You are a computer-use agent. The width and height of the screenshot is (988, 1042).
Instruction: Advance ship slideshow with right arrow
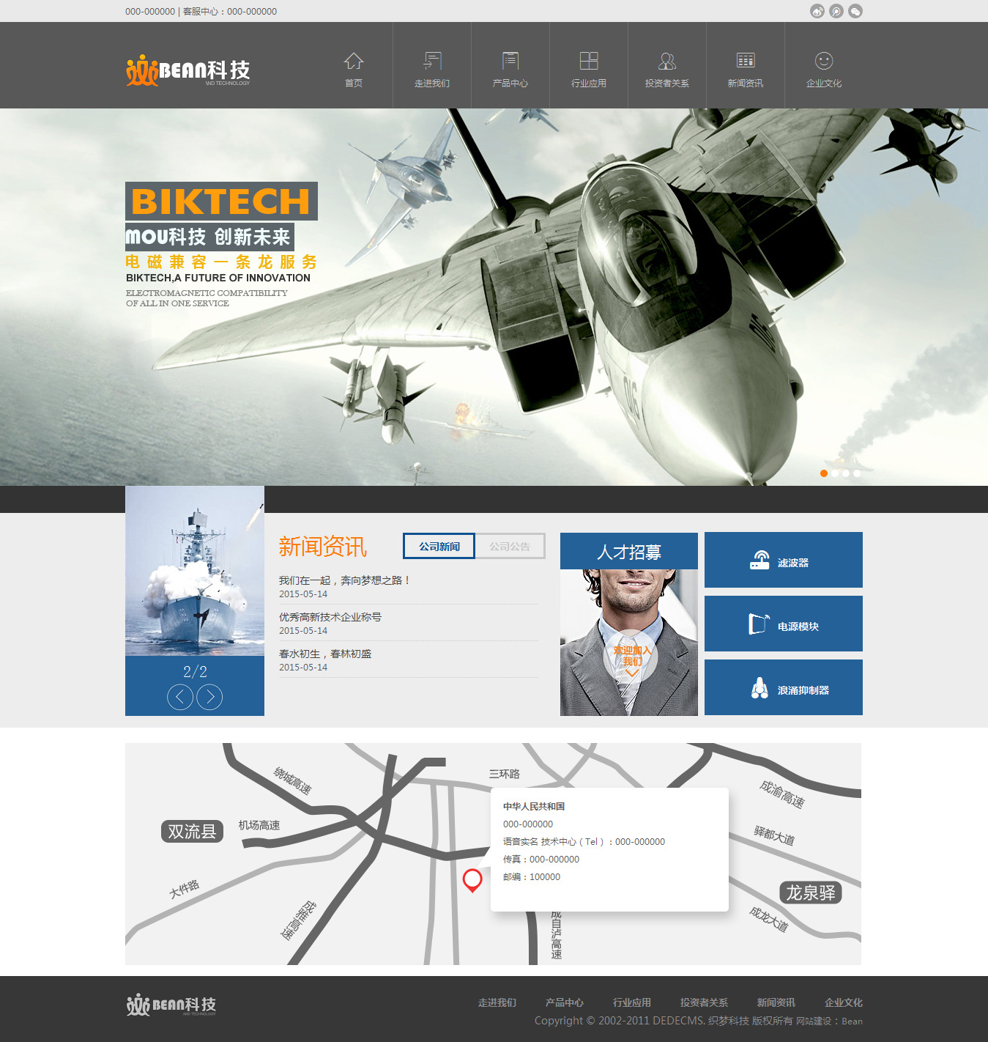(209, 697)
